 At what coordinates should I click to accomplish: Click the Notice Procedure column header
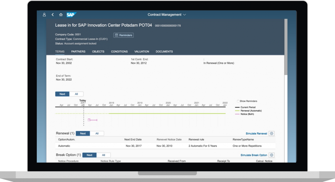(x=68, y=161)
